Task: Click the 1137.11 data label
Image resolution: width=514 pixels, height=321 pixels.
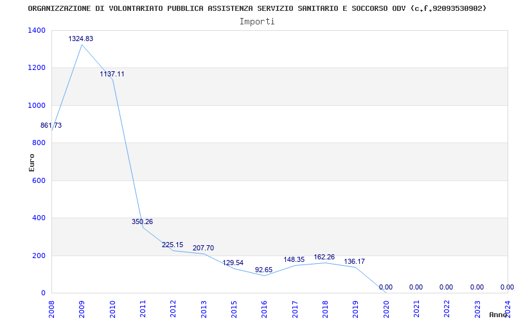Action: [112, 74]
